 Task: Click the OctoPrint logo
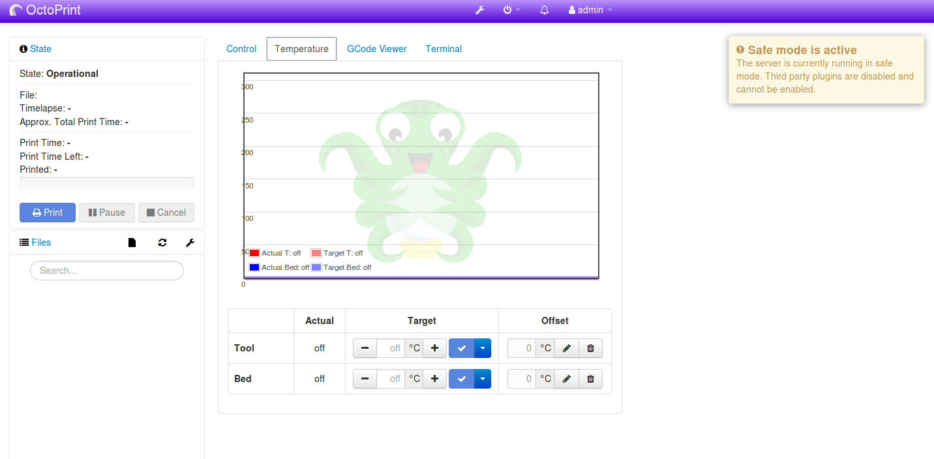(x=46, y=10)
